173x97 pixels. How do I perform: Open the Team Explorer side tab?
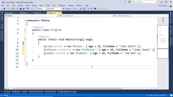click(171, 30)
